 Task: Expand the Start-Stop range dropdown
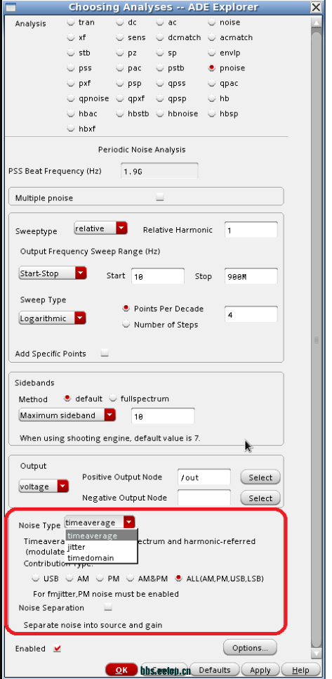pyautogui.click(x=53, y=273)
